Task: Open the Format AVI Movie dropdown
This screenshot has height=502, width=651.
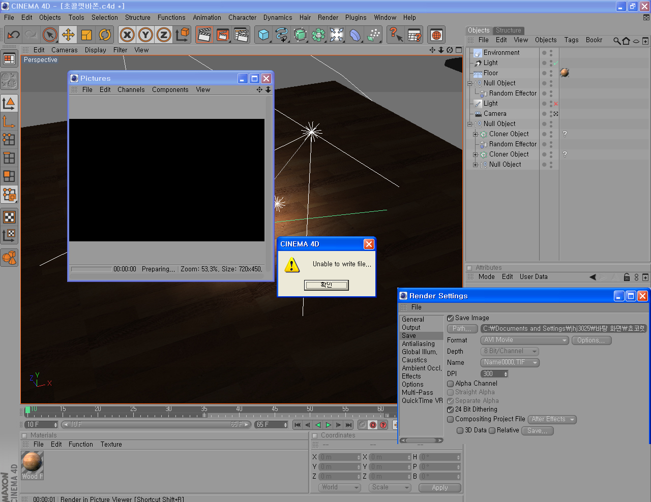Action: (x=524, y=340)
